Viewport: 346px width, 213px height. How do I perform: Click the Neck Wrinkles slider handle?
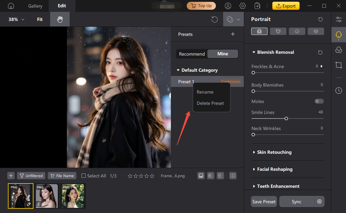point(253,135)
